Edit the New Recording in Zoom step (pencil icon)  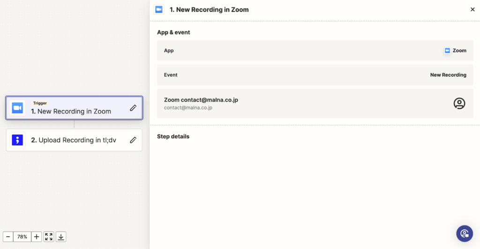tap(133, 108)
